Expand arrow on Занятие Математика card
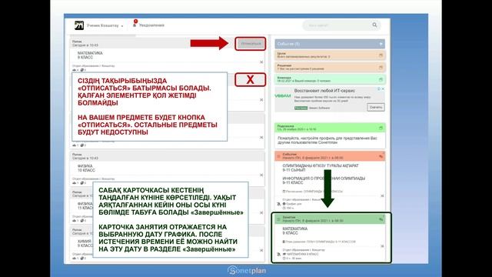The width and height of the screenshot is (492, 277). (x=382, y=246)
